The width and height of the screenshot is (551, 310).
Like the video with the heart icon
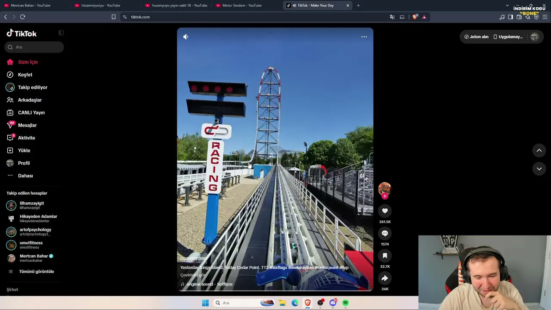pyautogui.click(x=385, y=211)
